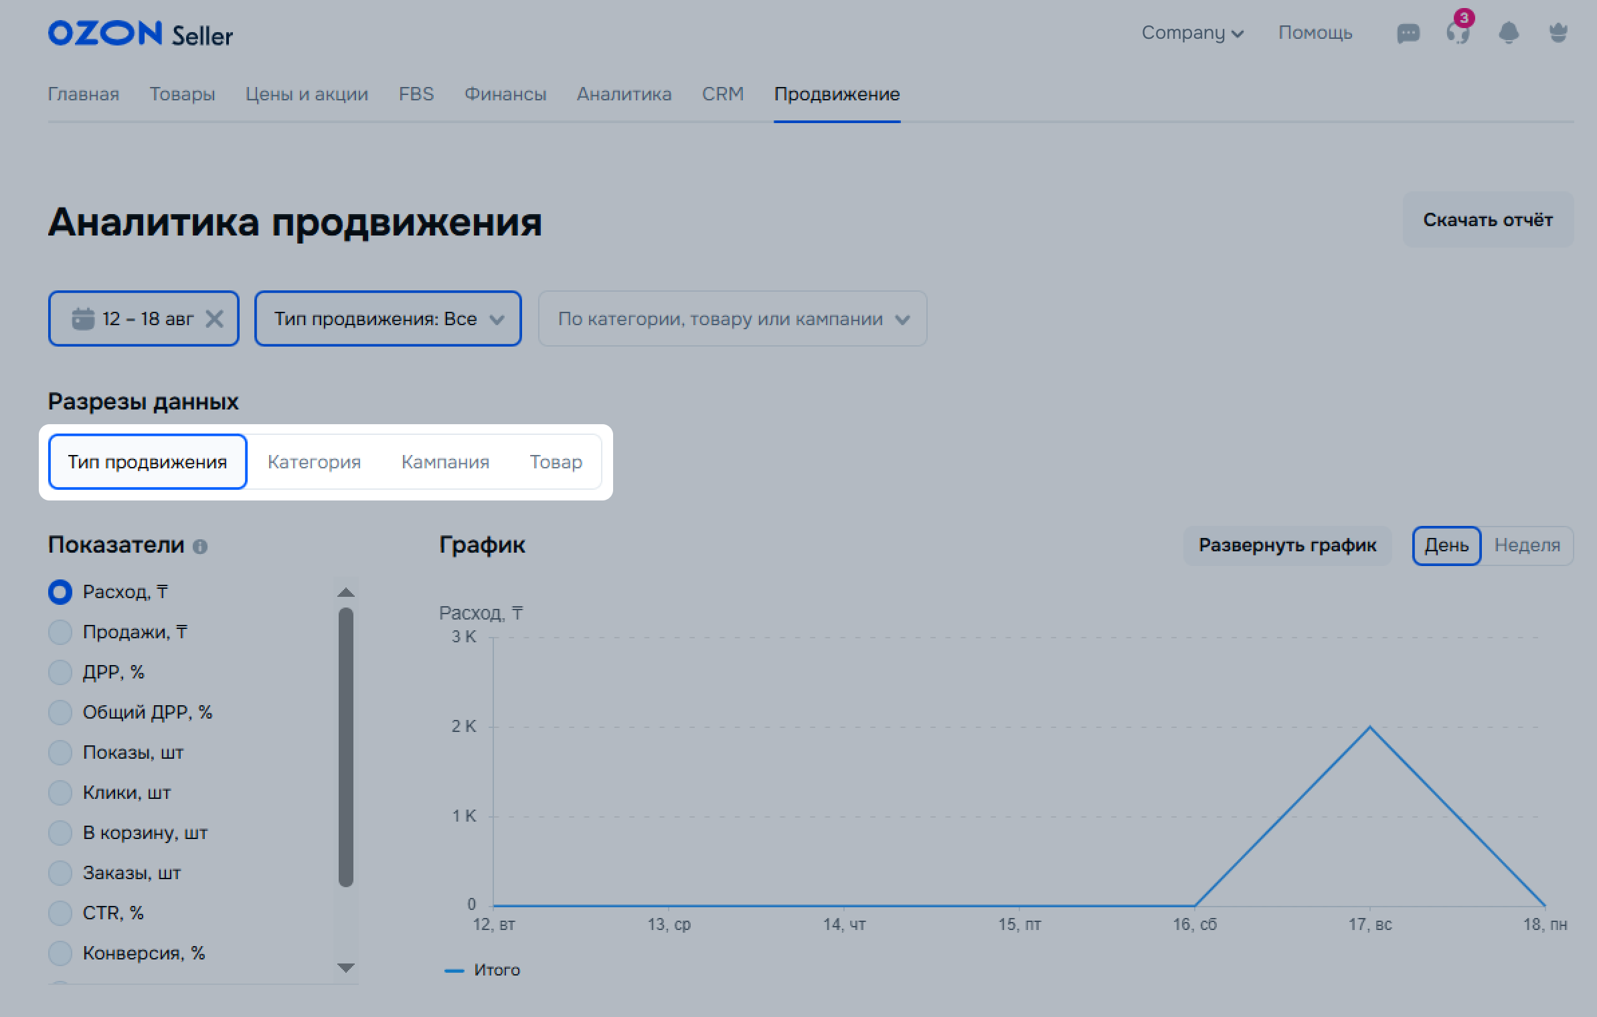
Task: Switch to FBS tab
Action: pos(416,94)
